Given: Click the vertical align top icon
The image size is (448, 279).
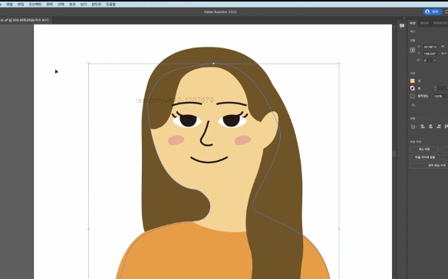Looking at the screenshot, I should click(446, 126).
